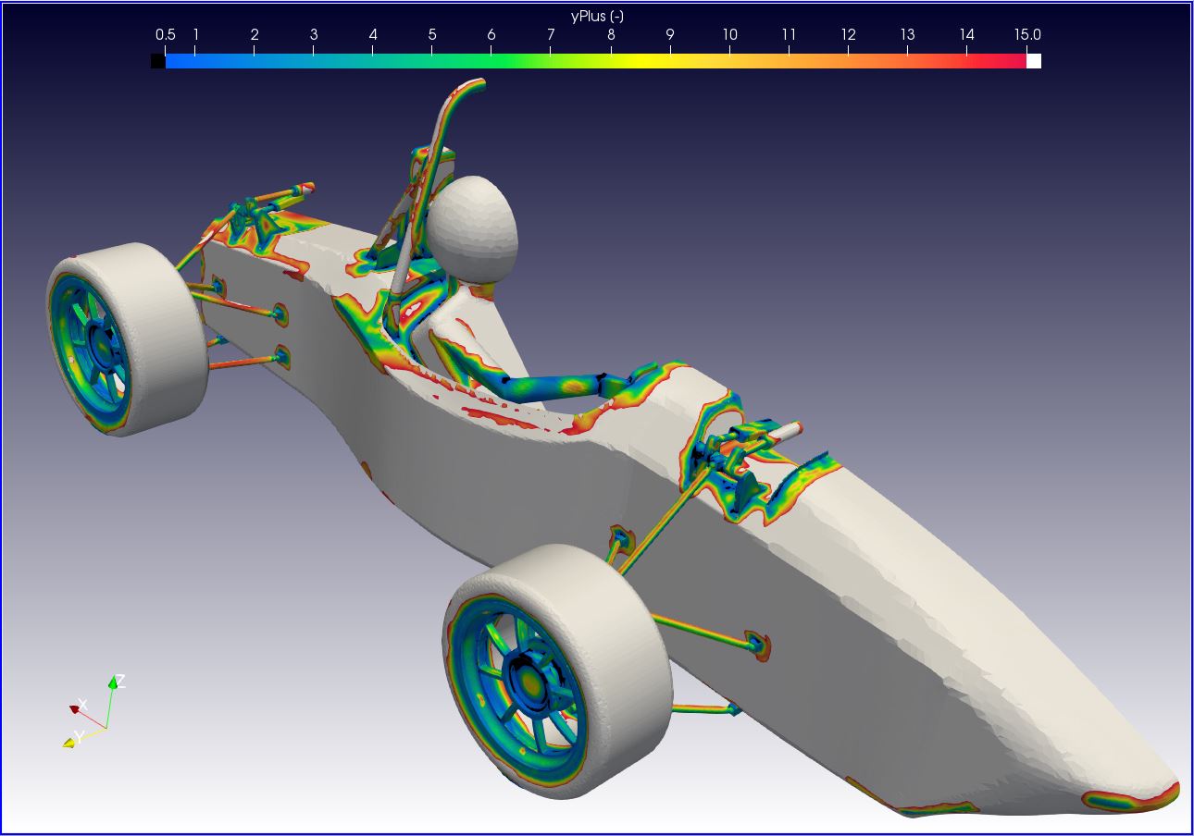Click the white above-range swatch on color bar
The height and width of the screenshot is (836, 1194).
(x=1034, y=61)
